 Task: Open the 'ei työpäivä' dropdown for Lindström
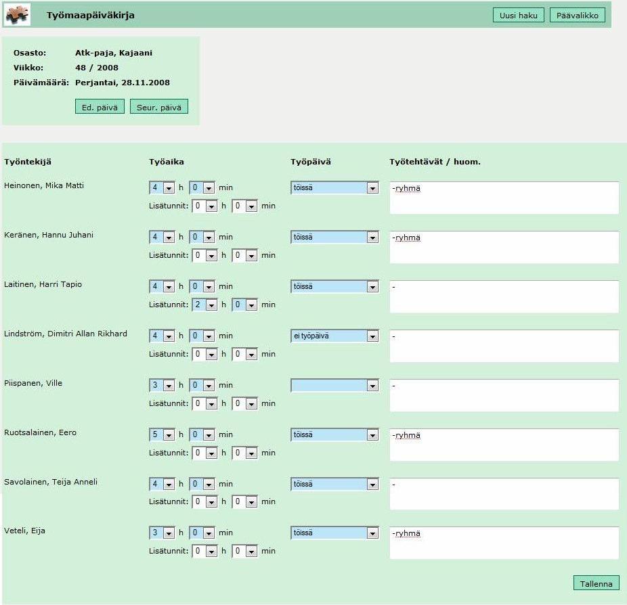tap(334, 336)
